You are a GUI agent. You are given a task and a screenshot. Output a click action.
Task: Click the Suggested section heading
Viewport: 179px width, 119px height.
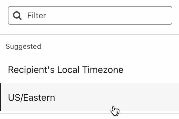tap(23, 46)
